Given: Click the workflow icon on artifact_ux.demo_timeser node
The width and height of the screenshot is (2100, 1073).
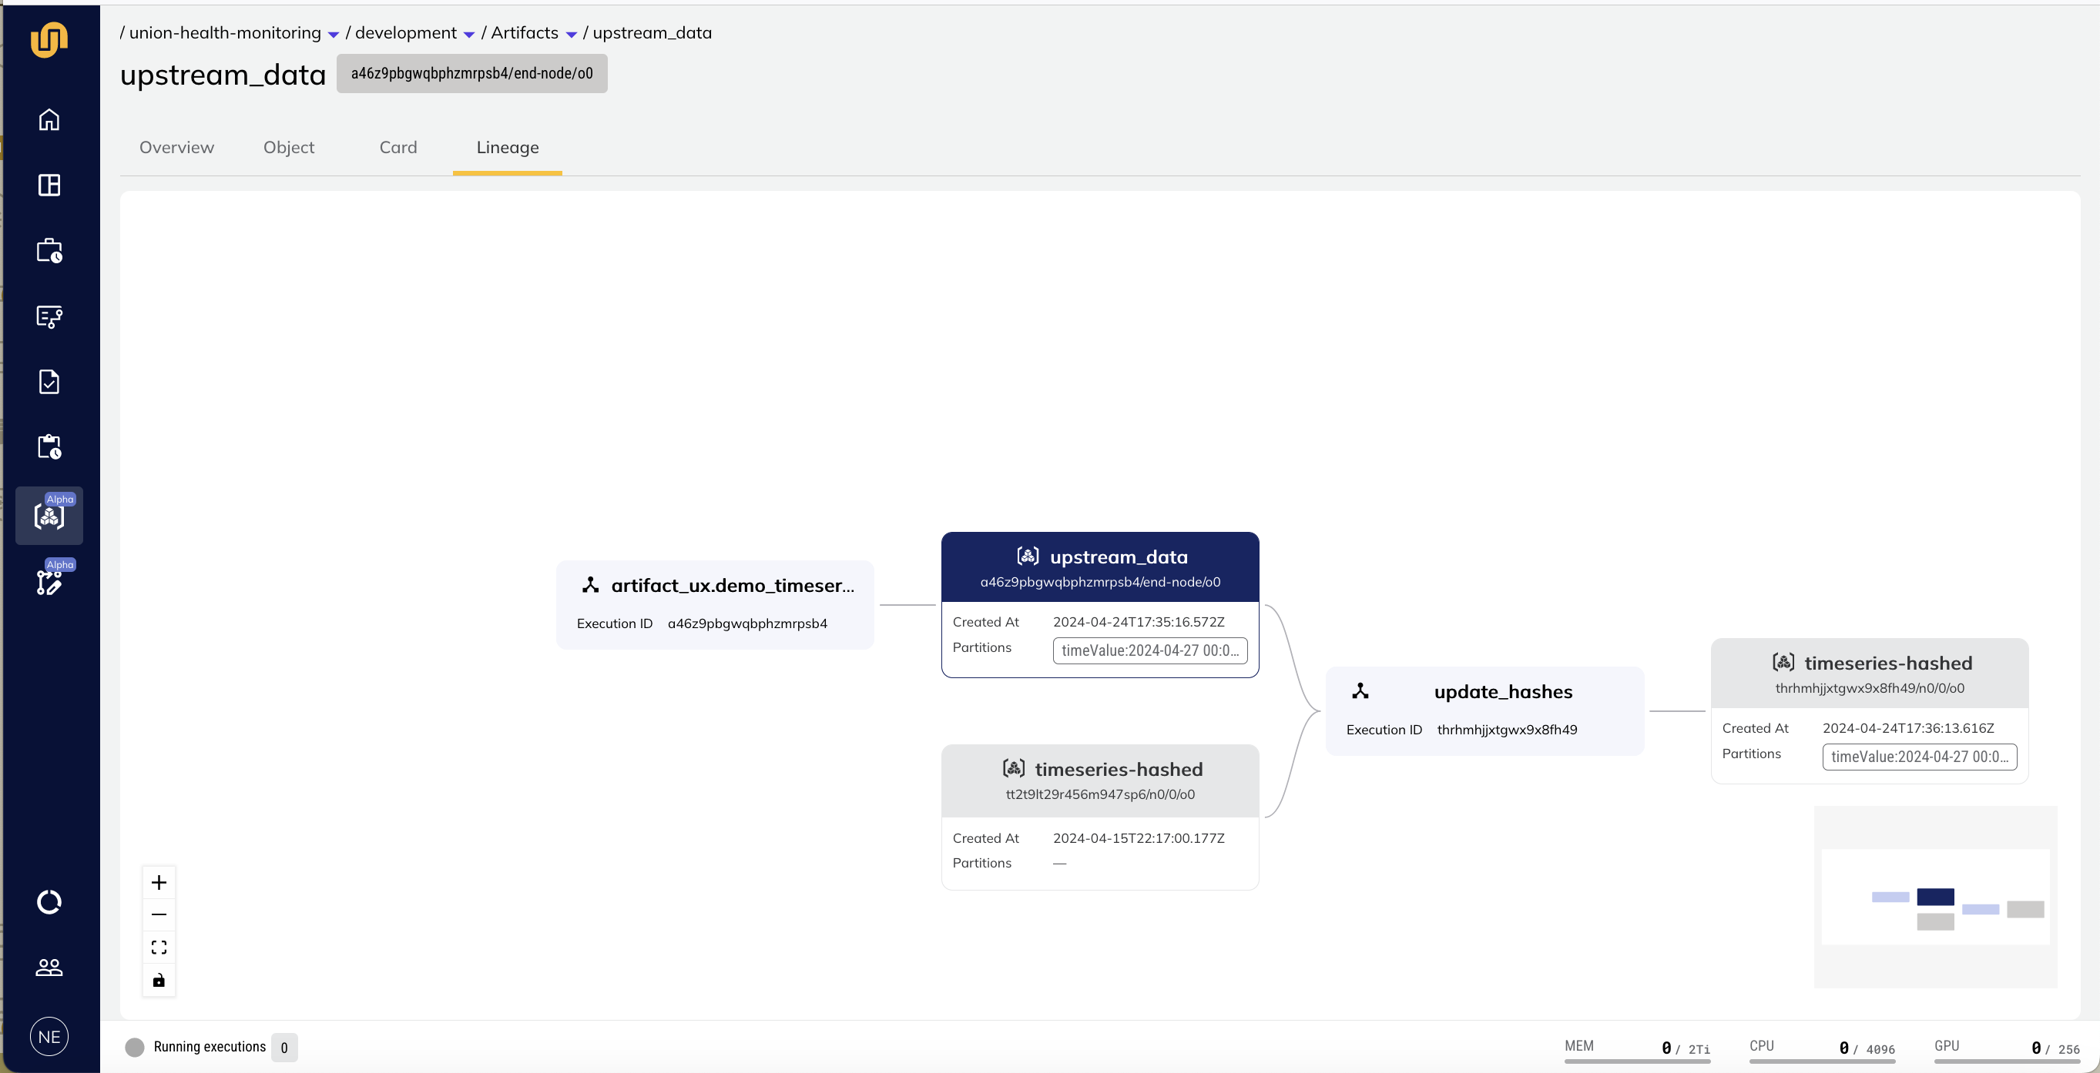Looking at the screenshot, I should click(591, 585).
